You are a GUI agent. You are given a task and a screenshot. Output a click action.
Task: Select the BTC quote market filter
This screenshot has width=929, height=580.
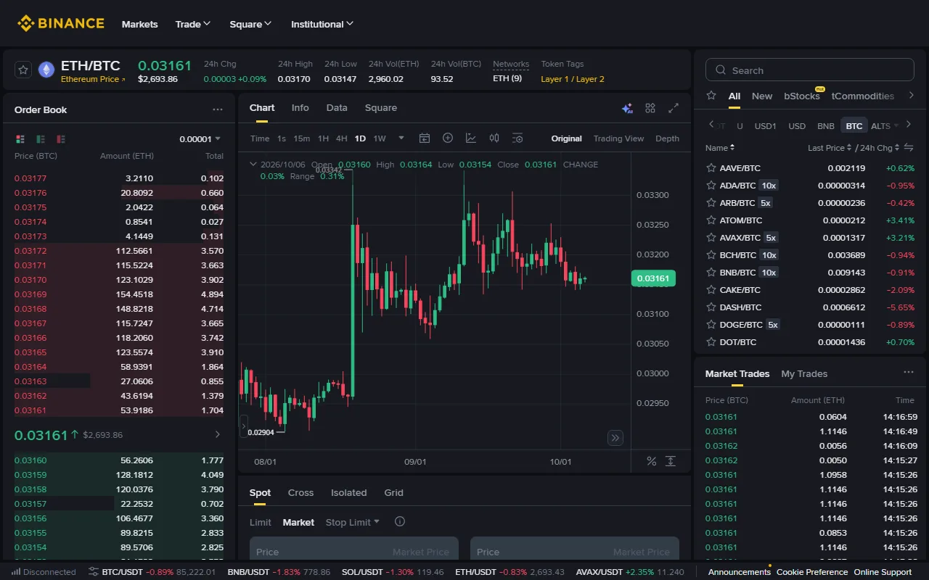click(x=854, y=125)
